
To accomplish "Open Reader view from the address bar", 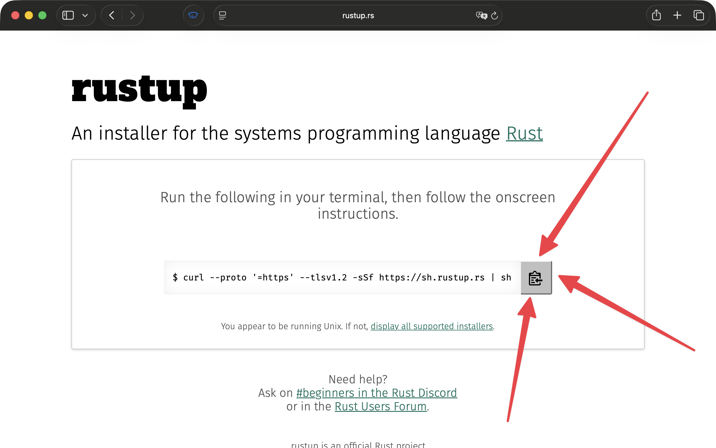I will [x=222, y=15].
